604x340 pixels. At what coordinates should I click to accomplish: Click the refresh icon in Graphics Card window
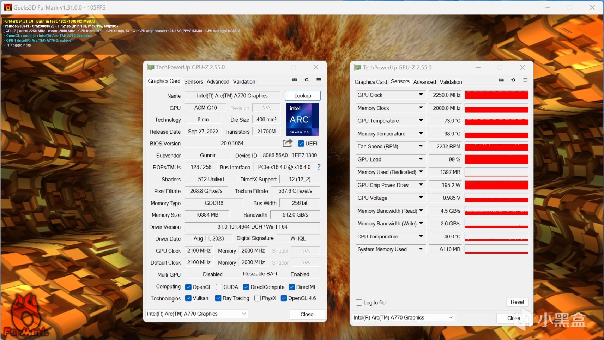[307, 80]
